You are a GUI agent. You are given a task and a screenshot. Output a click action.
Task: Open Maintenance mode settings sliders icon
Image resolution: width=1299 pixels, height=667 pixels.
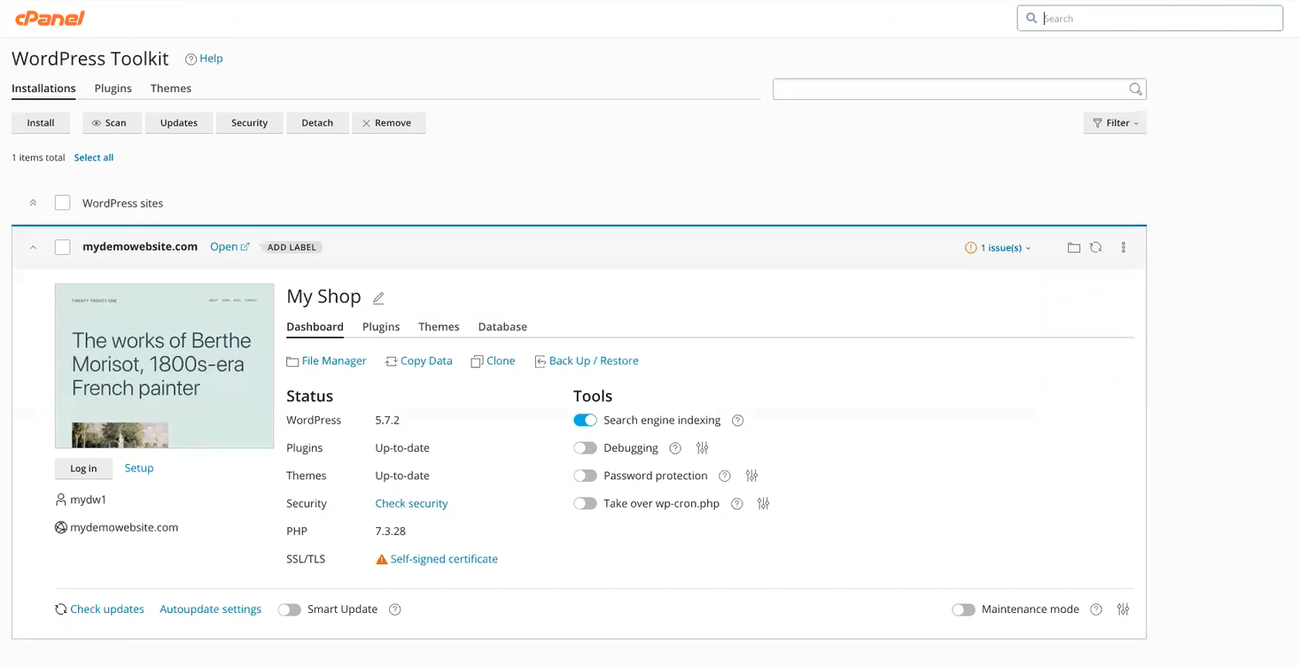click(x=1124, y=609)
